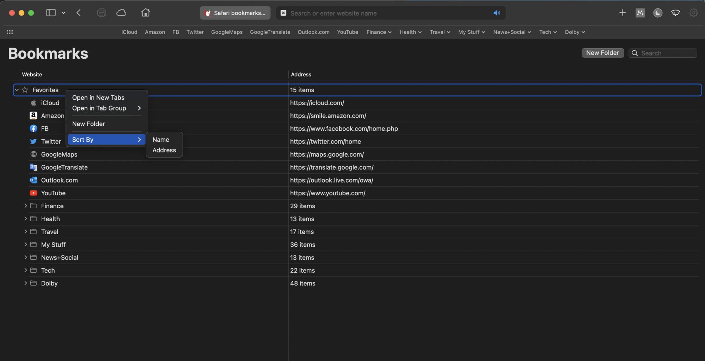Open GoogleTranslate from the favorites bar
Image resolution: width=705 pixels, height=361 pixels.
(270, 32)
